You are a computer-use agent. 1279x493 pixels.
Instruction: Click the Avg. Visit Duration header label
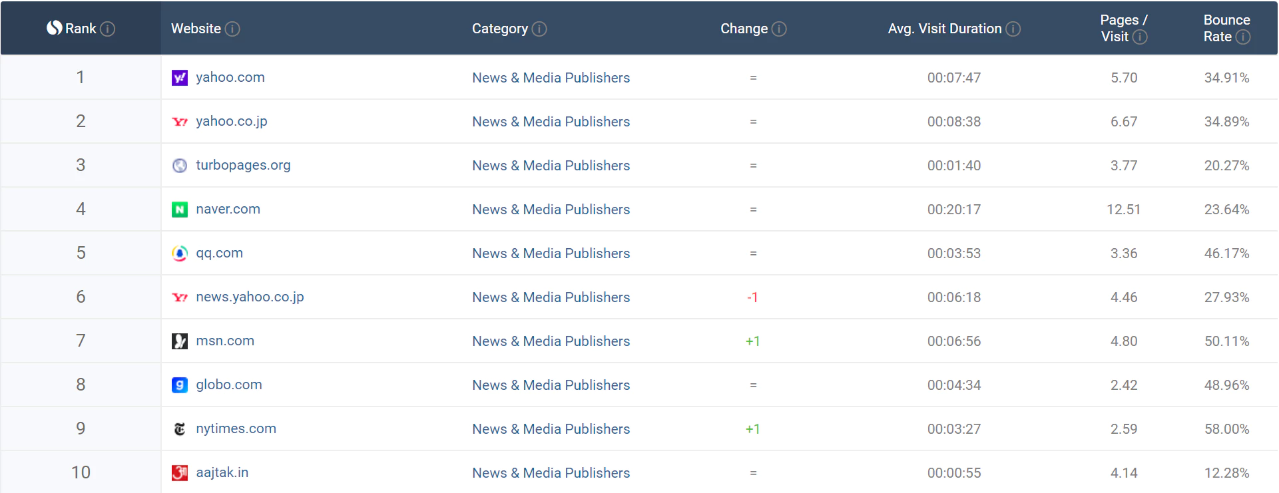(x=945, y=29)
